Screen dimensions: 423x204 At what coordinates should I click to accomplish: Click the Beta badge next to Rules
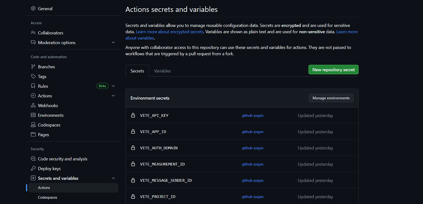pyautogui.click(x=102, y=86)
